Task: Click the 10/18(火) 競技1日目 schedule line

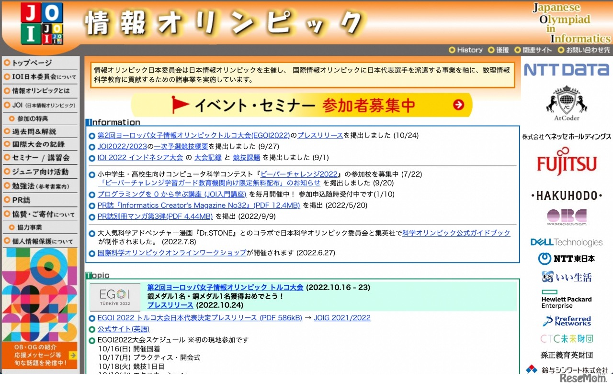Action: [132, 366]
